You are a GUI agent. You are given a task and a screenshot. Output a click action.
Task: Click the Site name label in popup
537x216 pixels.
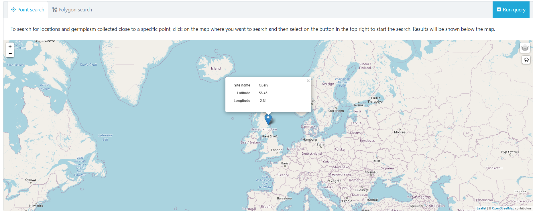pos(242,85)
